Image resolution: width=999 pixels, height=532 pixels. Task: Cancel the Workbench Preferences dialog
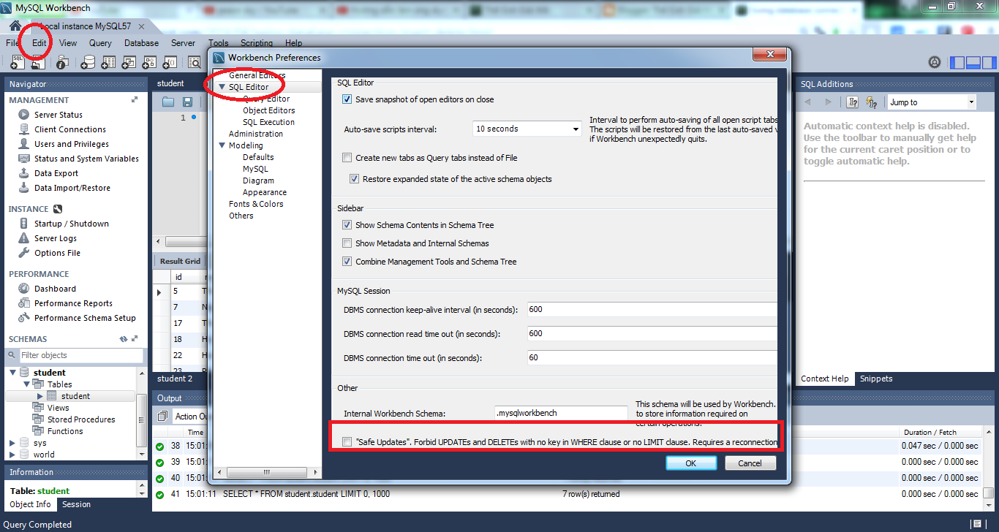click(750, 463)
